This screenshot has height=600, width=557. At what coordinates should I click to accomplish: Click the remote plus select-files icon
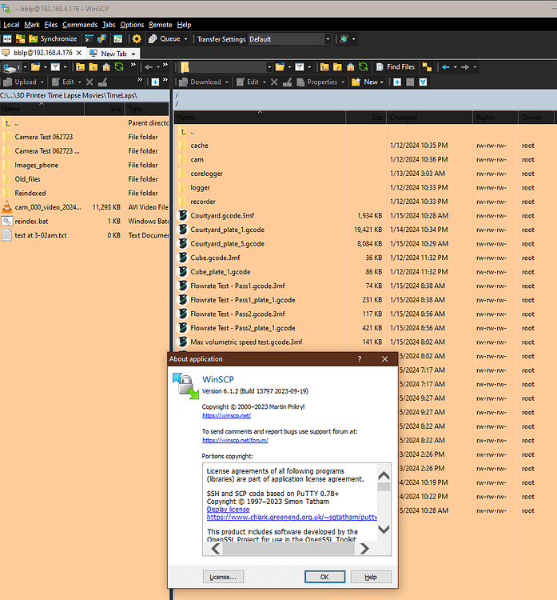(397, 82)
